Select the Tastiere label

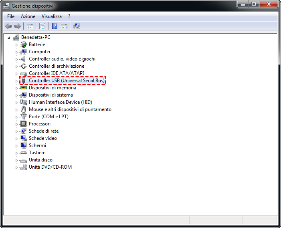[37, 153]
